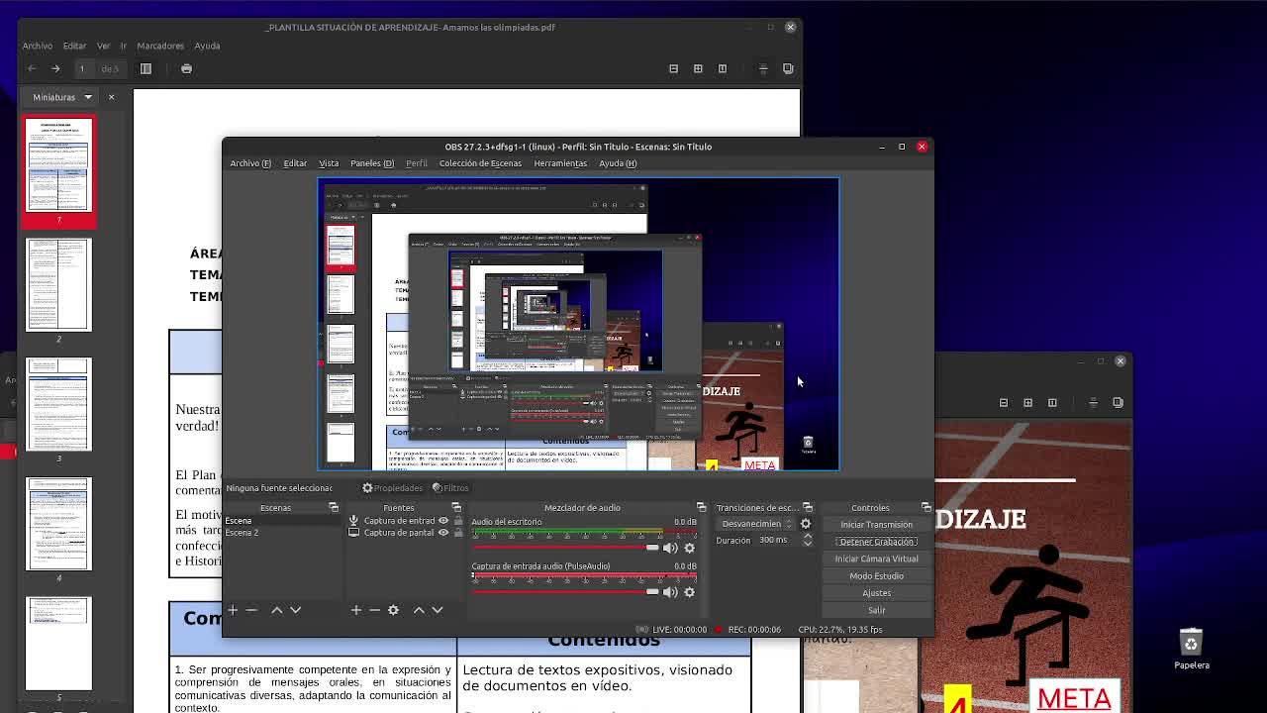Image resolution: width=1267 pixels, height=713 pixels.
Task: Increase the transition Duración value
Action: point(807,536)
